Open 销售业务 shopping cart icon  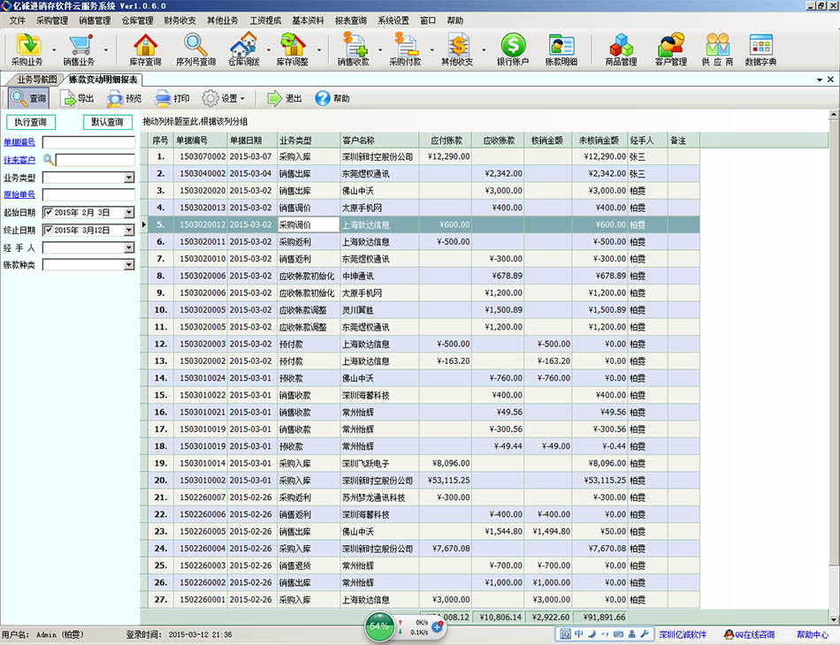tap(80, 49)
